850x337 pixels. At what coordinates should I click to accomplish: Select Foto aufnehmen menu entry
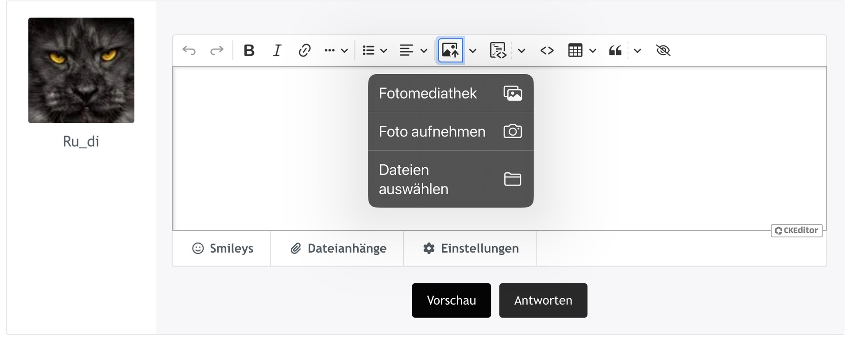click(450, 132)
